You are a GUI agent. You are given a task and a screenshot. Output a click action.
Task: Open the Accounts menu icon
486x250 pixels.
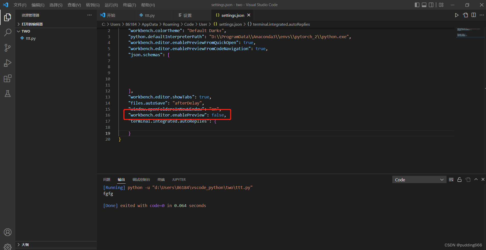(x=8, y=232)
